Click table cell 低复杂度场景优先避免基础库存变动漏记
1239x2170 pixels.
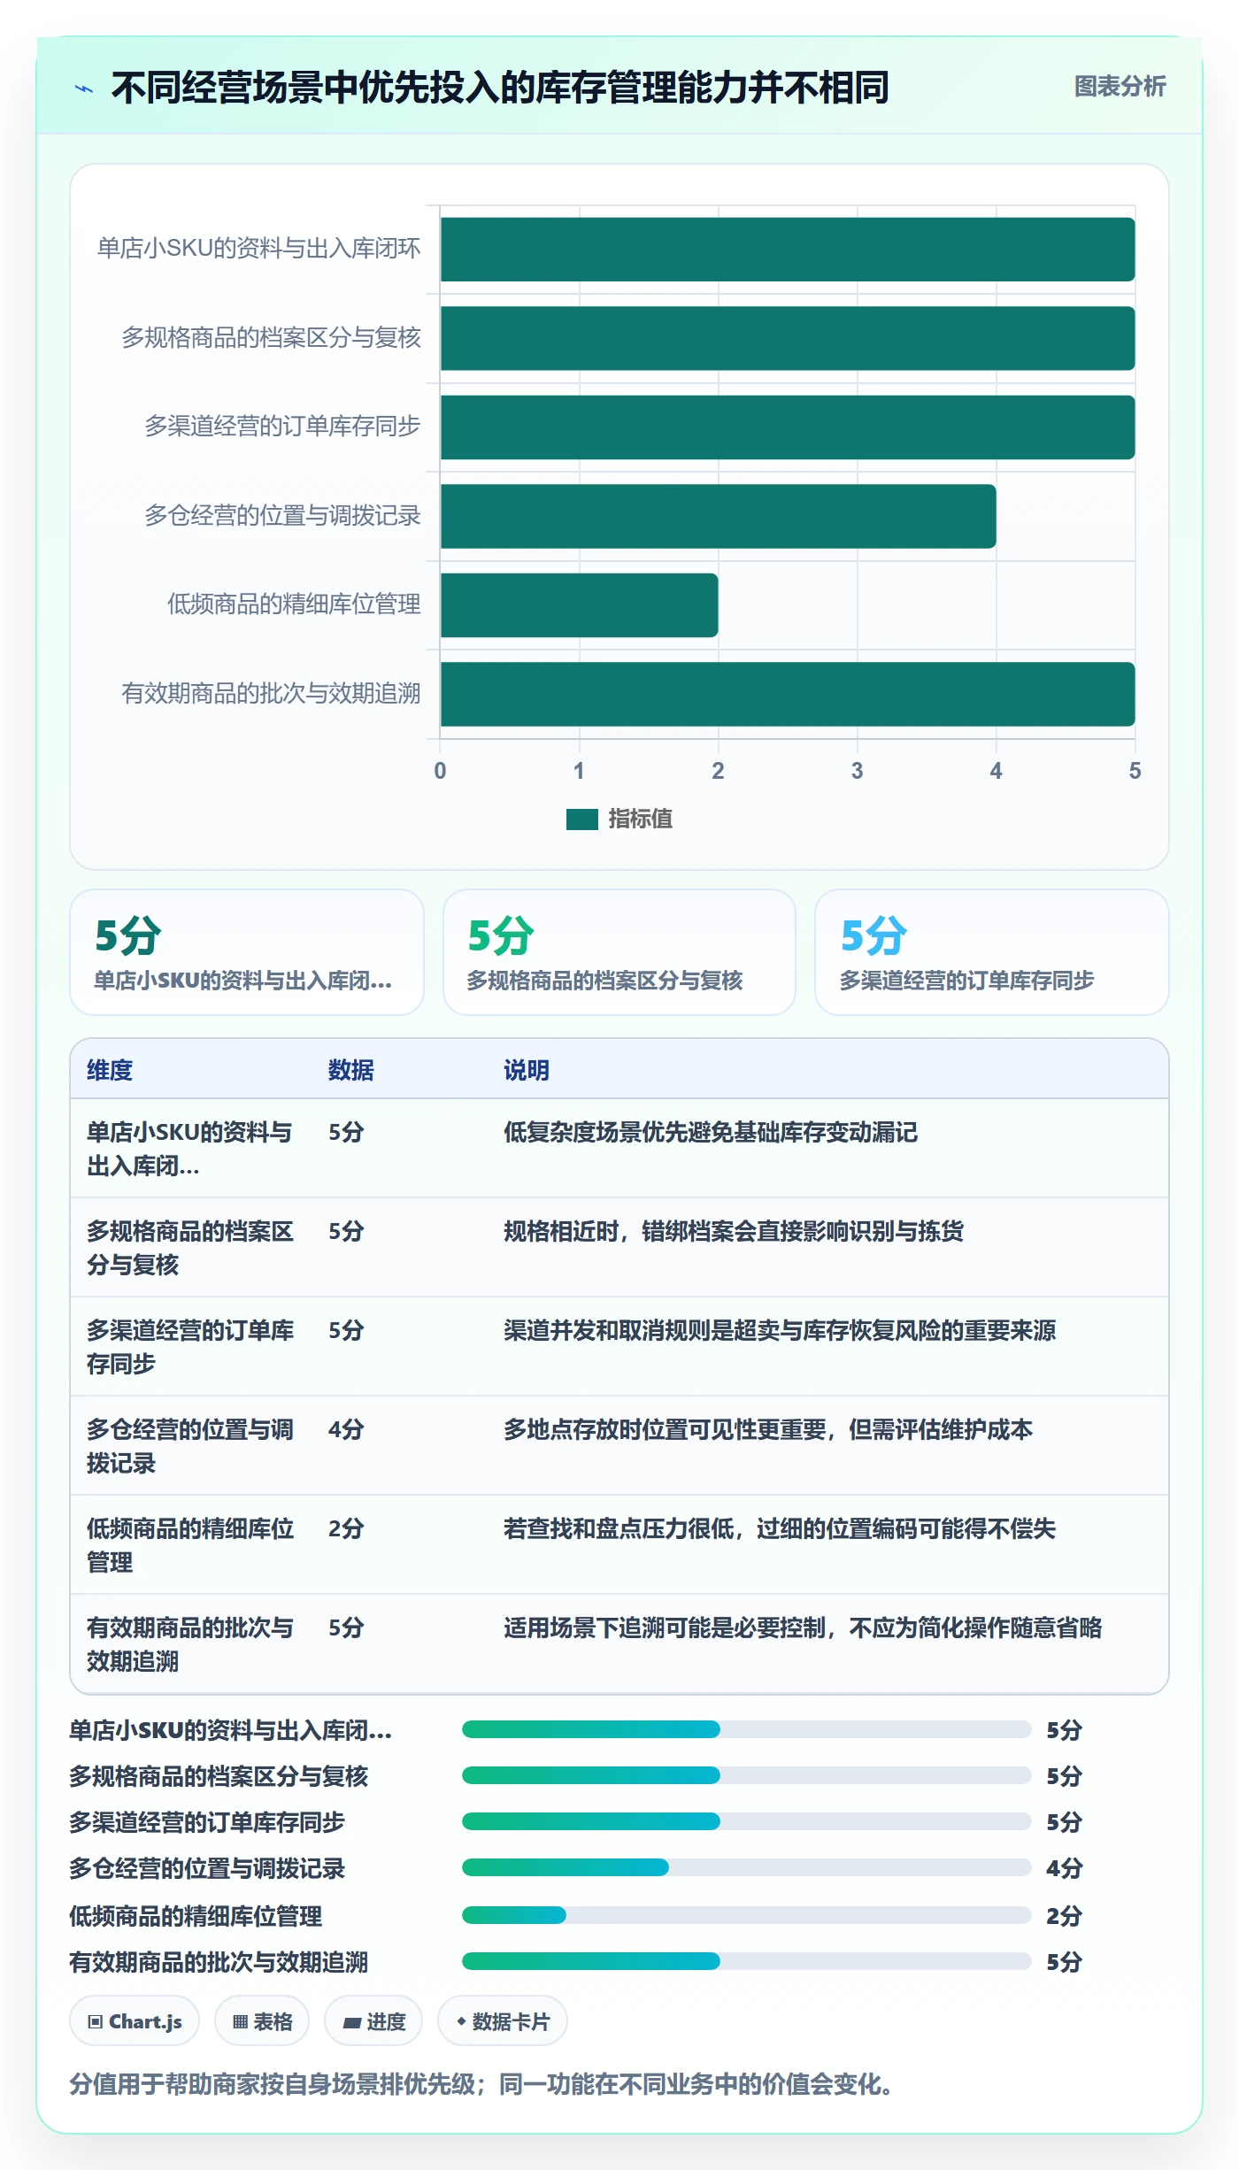click(x=711, y=1132)
